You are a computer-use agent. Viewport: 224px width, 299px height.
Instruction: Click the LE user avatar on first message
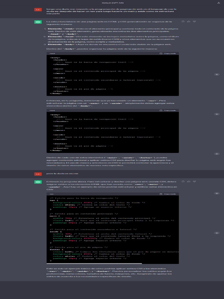[38, 10]
